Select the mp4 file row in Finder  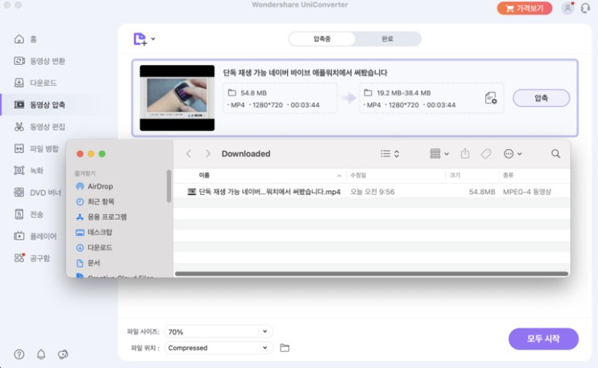tap(372, 192)
